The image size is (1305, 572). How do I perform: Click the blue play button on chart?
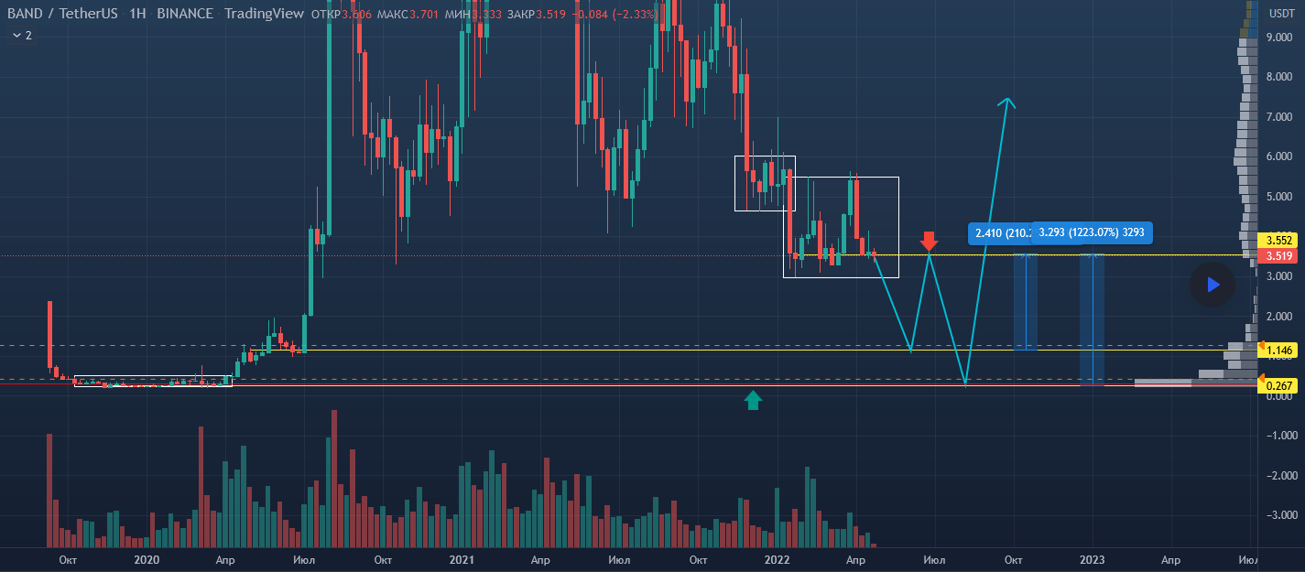[x=1213, y=285]
